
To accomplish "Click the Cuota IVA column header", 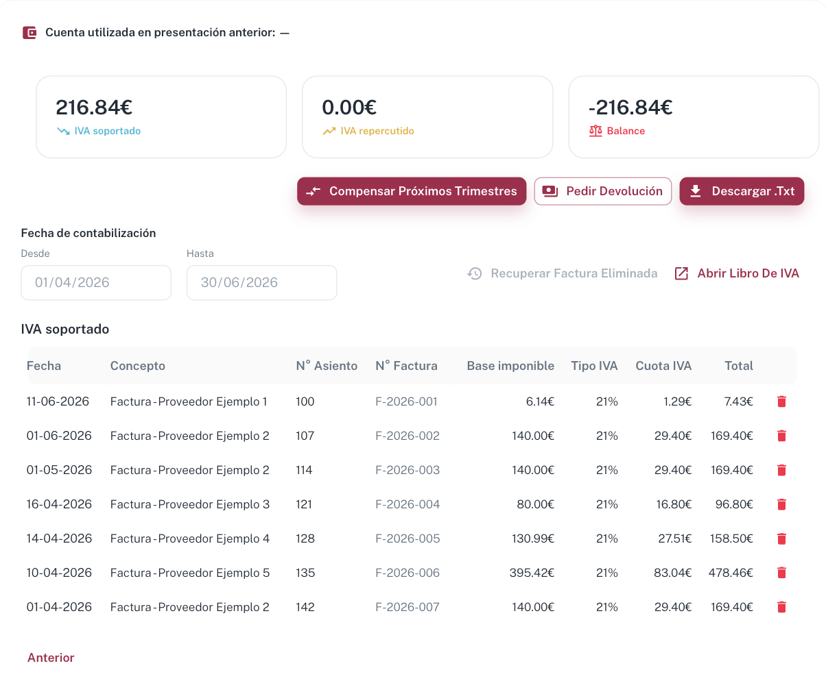I will point(663,366).
